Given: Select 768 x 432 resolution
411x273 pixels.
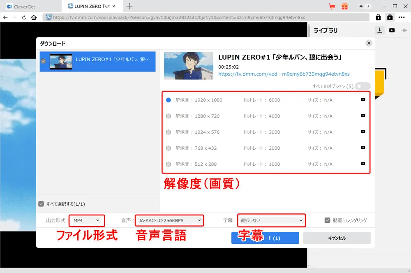Looking at the screenshot, I should [169, 148].
